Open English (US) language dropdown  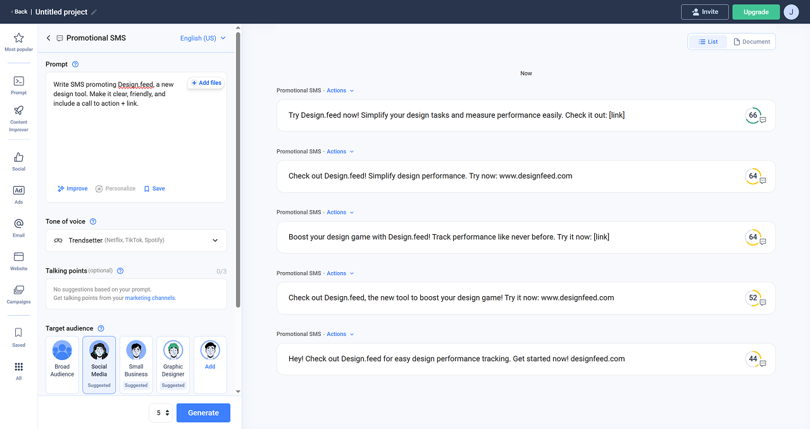[202, 38]
